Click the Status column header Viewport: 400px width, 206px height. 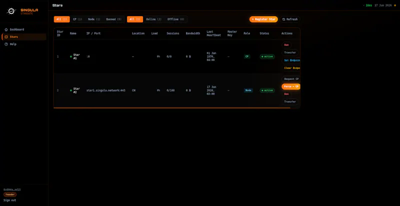[x=264, y=33]
